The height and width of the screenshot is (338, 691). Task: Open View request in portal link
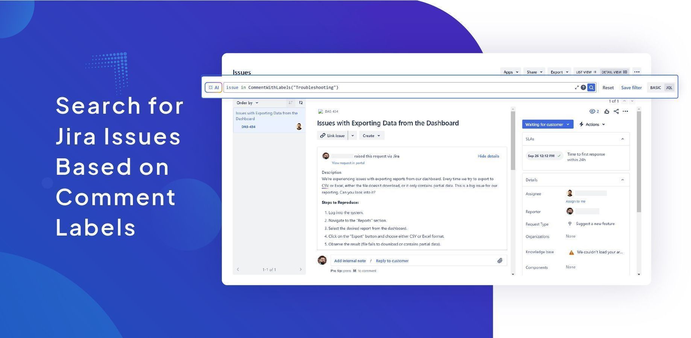click(x=348, y=163)
